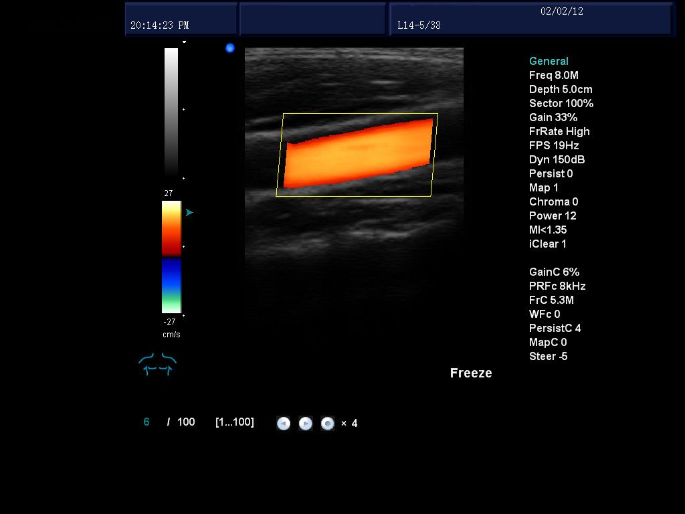
Task: Click the Steer -5 setting
Action: pos(548,357)
